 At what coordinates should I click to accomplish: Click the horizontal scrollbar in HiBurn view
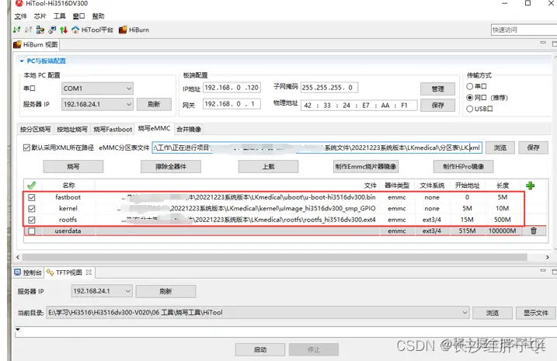[x=274, y=257]
